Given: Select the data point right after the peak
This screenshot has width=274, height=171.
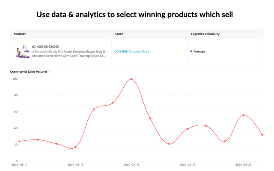Looking at the screenshot, I should point(150,118).
